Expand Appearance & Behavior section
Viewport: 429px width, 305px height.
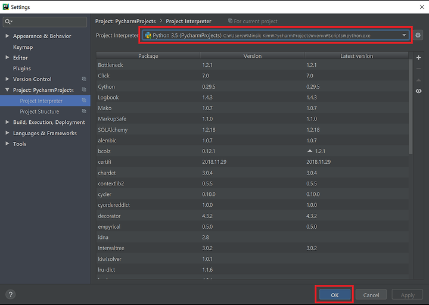coord(7,36)
